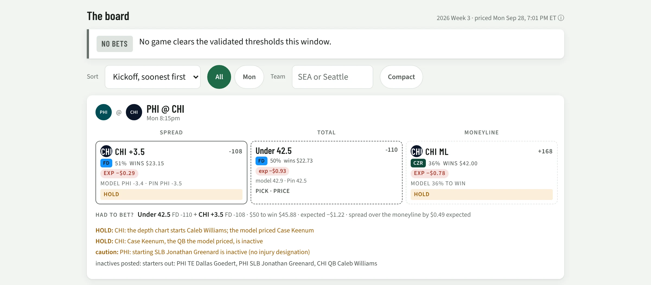Select the CHI +3.5 spread card
The width and height of the screenshot is (651, 285).
point(171,173)
